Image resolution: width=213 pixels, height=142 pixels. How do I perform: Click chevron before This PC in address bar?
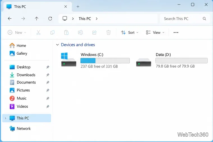pos(73,19)
